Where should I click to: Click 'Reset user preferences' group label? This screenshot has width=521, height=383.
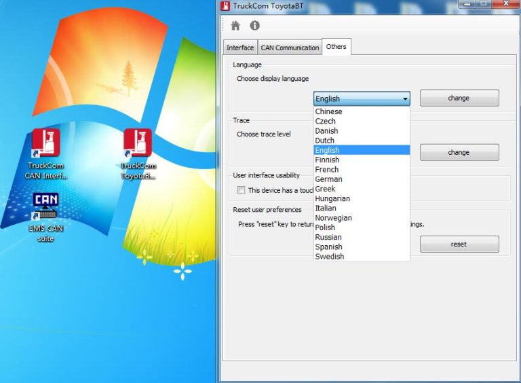267,210
